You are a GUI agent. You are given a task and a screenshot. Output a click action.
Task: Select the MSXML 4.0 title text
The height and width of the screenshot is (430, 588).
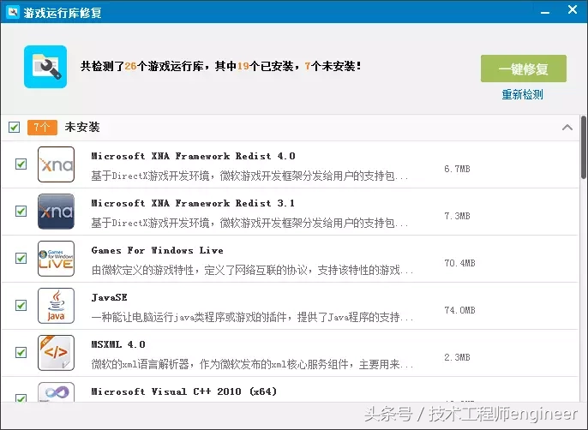118,344
